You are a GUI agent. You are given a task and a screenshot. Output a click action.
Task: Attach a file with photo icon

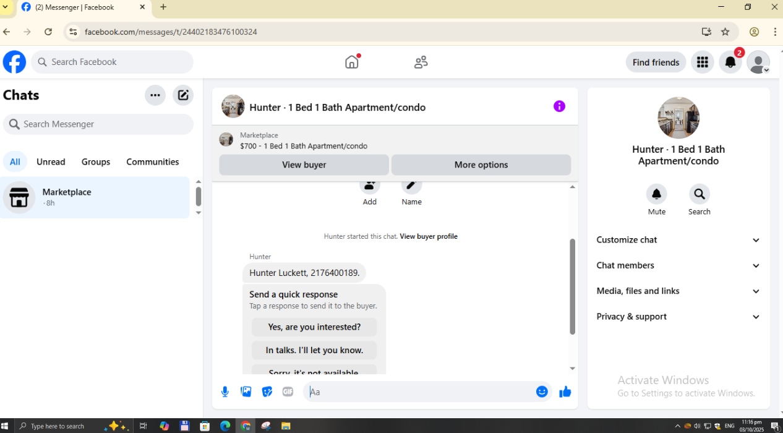point(246,392)
